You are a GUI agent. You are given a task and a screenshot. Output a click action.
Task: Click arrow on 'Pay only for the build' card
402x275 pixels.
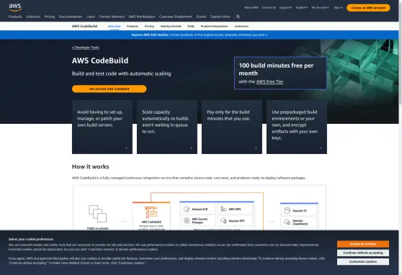[x=256, y=148]
